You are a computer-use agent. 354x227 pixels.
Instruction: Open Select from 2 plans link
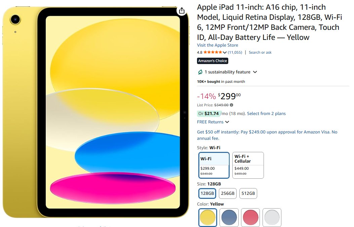266,114
